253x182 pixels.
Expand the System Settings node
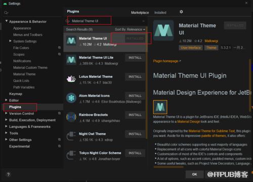click(x=10, y=41)
